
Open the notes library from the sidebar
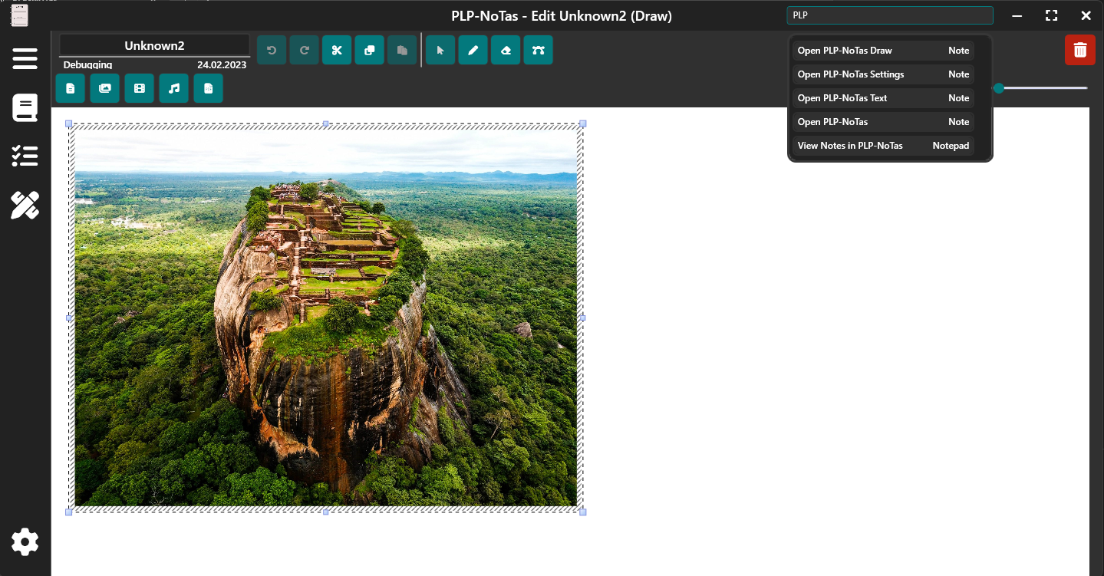pos(25,107)
